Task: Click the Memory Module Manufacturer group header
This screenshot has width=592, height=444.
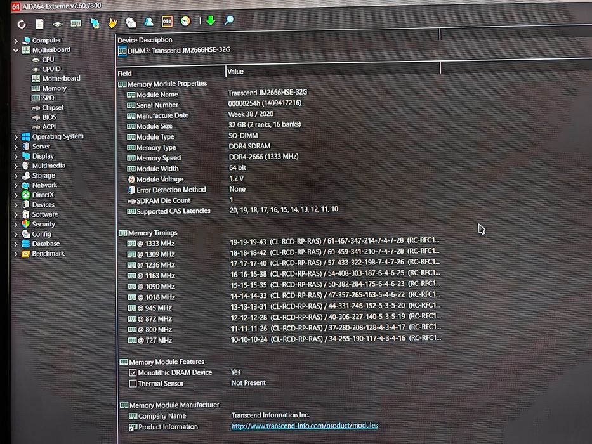Action: [x=169, y=405]
